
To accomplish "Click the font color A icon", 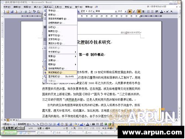I will coord(162,11).
